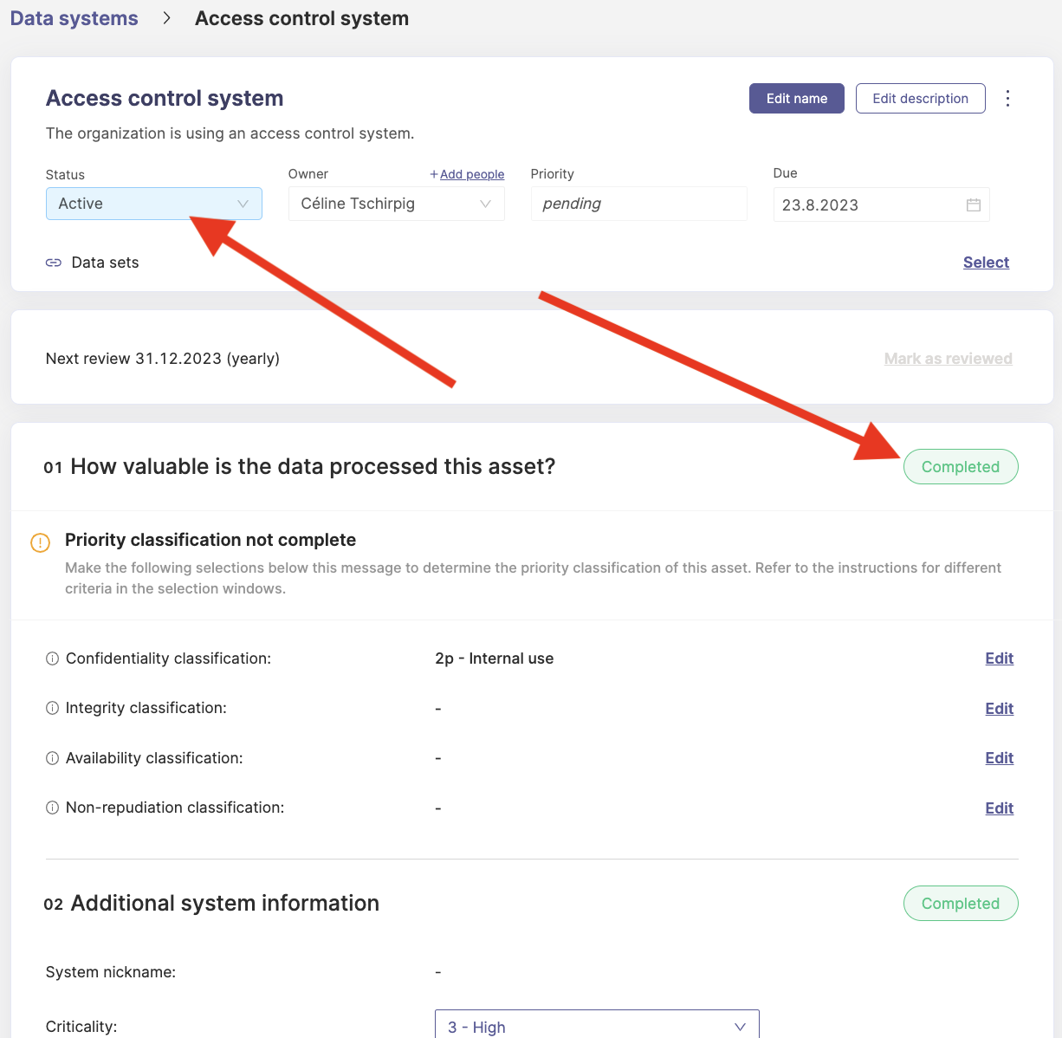
Task: Click Mark as reviewed link
Action: (x=948, y=359)
